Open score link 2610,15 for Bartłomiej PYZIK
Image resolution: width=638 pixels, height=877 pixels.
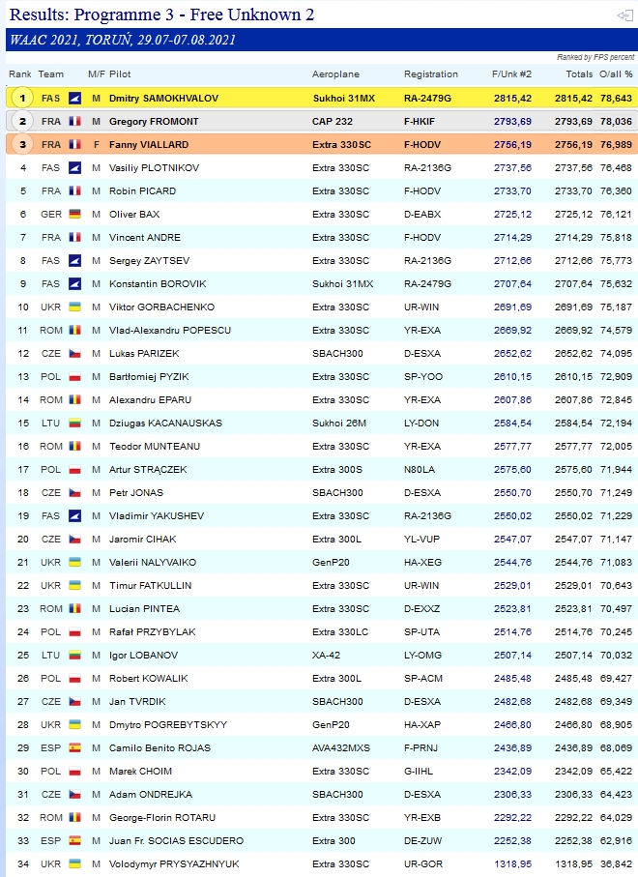tap(512, 376)
